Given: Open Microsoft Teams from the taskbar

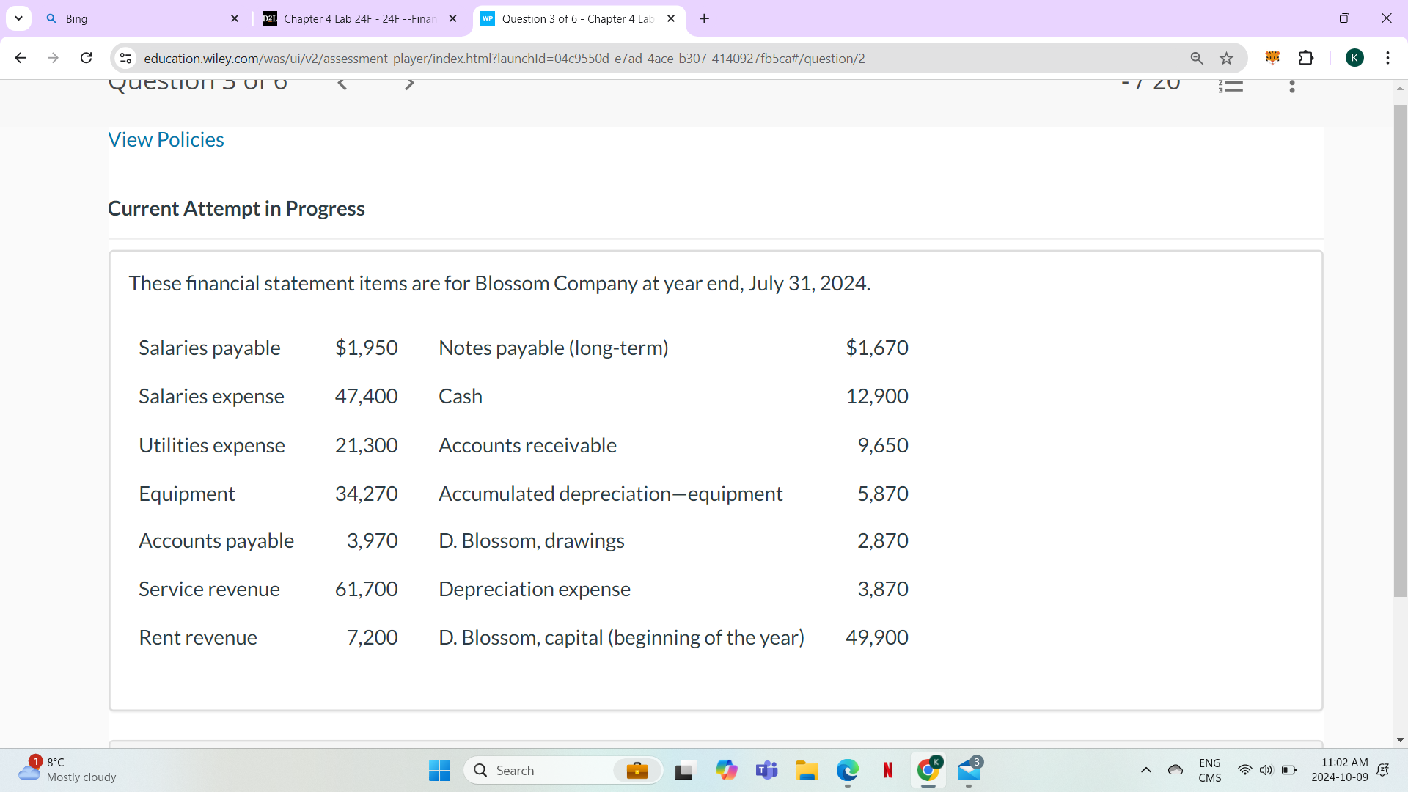Looking at the screenshot, I should 767,770.
